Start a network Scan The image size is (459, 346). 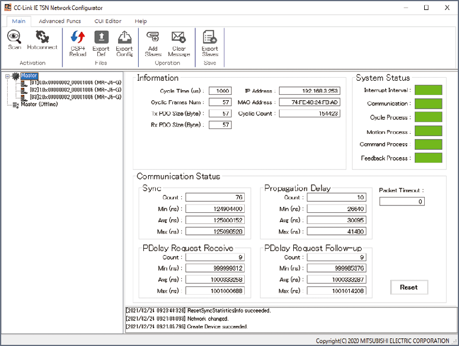14,40
